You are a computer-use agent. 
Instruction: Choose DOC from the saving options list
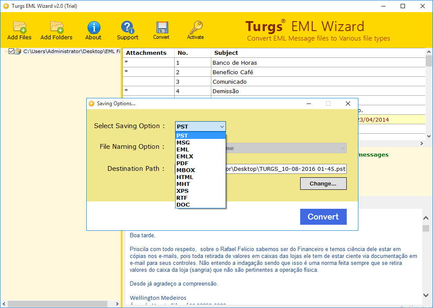coord(201,205)
